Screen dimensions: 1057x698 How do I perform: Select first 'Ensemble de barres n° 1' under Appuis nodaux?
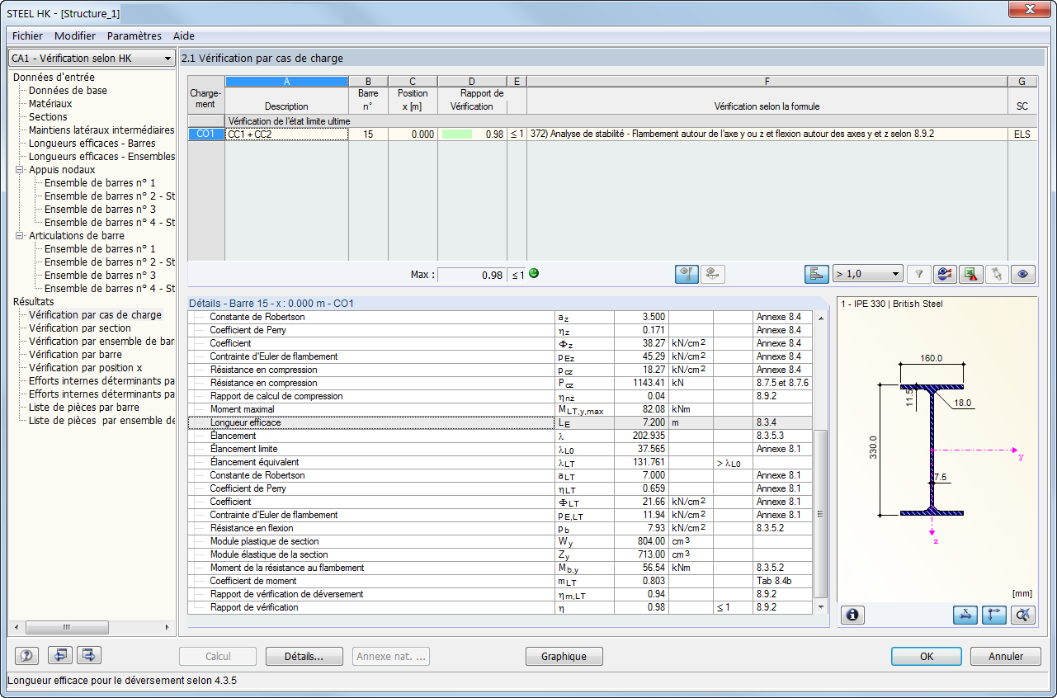(x=100, y=183)
